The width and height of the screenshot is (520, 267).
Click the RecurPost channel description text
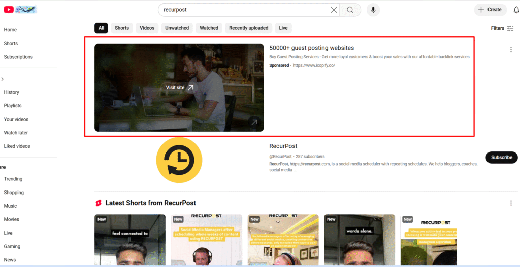373,167
